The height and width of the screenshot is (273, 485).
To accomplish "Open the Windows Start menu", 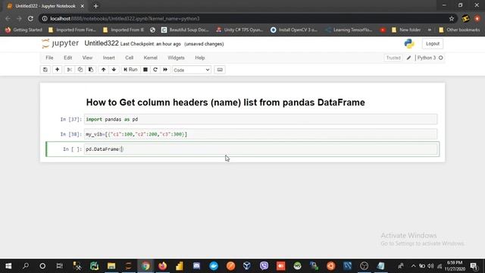I will [8, 266].
